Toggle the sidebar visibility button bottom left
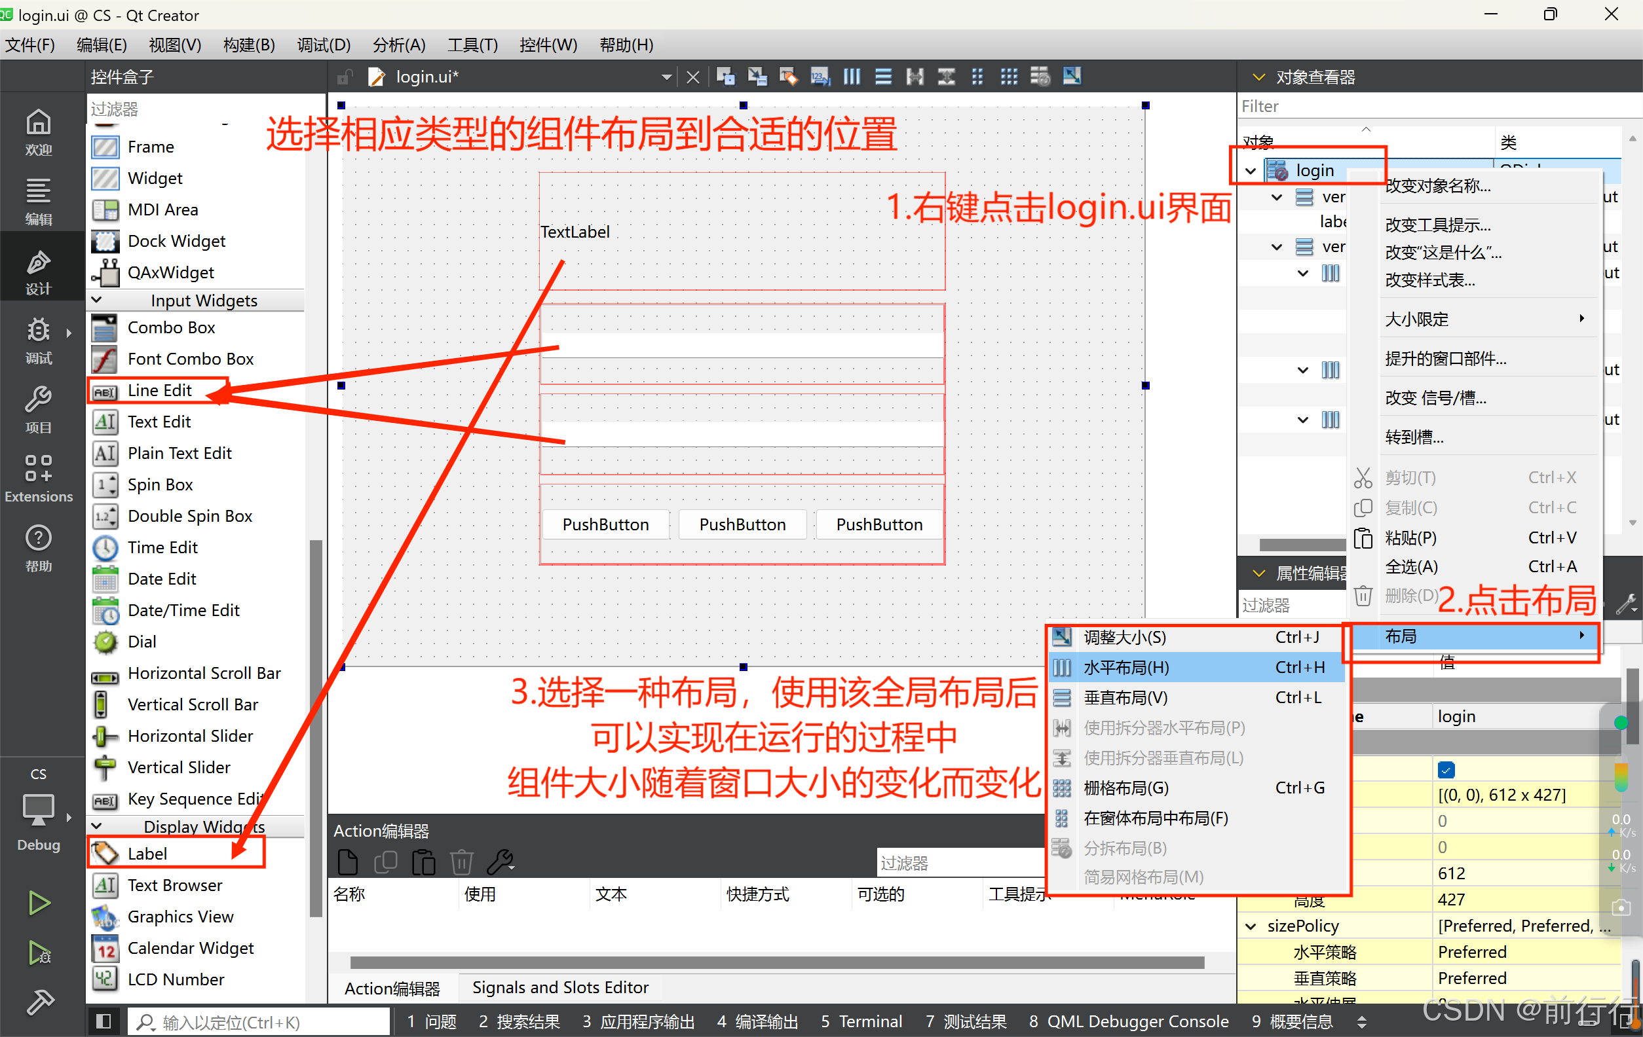Viewport: 1643px width, 1037px height. (104, 1021)
